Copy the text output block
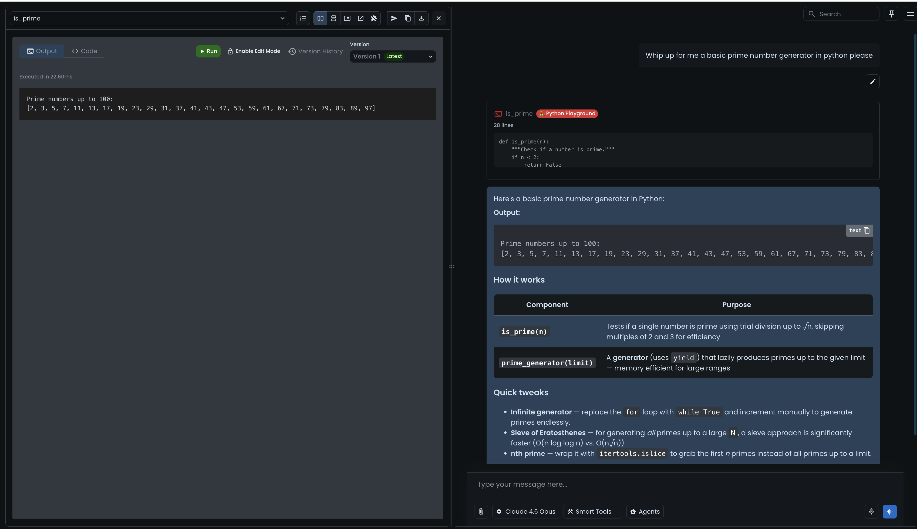 pyautogui.click(x=867, y=230)
